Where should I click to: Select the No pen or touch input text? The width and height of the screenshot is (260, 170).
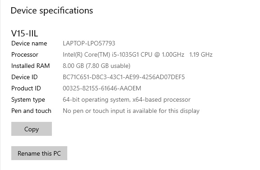pyautogui.click(x=131, y=111)
